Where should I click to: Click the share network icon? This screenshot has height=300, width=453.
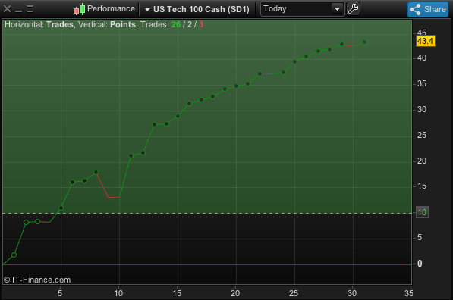coord(415,10)
